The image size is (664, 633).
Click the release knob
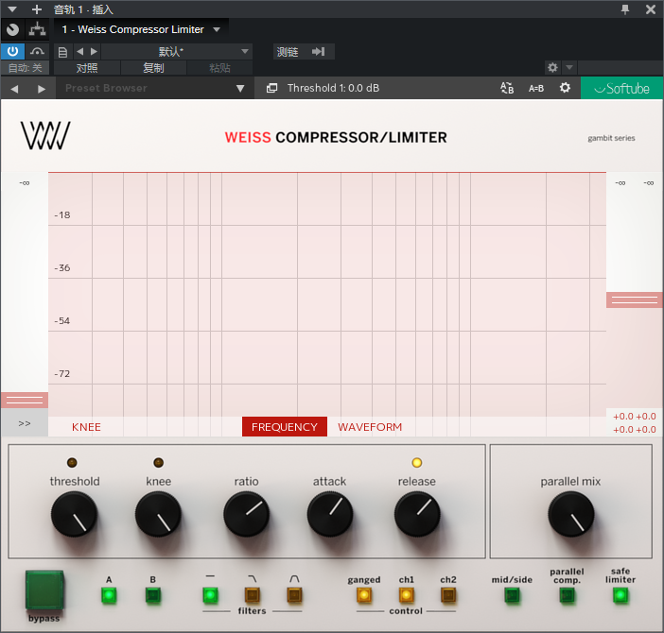[x=417, y=515]
